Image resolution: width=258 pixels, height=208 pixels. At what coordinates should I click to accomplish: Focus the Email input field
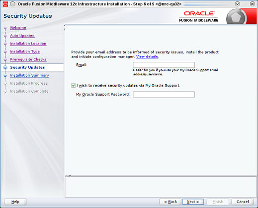164,65
